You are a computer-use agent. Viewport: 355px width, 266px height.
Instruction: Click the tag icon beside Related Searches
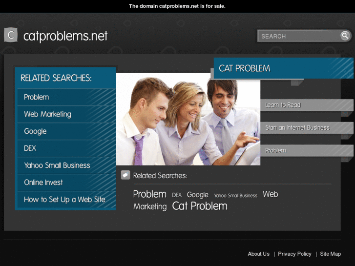(x=125, y=175)
